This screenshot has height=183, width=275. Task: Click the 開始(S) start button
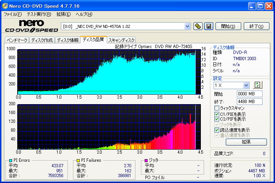(228, 26)
